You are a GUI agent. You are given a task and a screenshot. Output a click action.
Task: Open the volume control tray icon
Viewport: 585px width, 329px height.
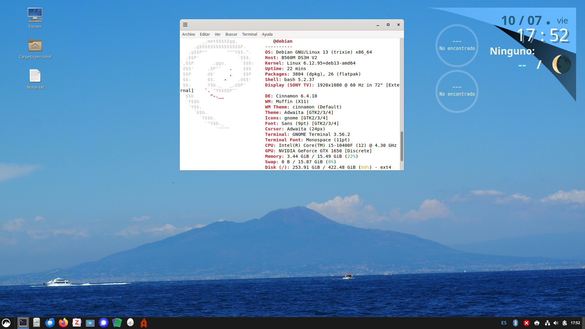pyautogui.click(x=556, y=323)
